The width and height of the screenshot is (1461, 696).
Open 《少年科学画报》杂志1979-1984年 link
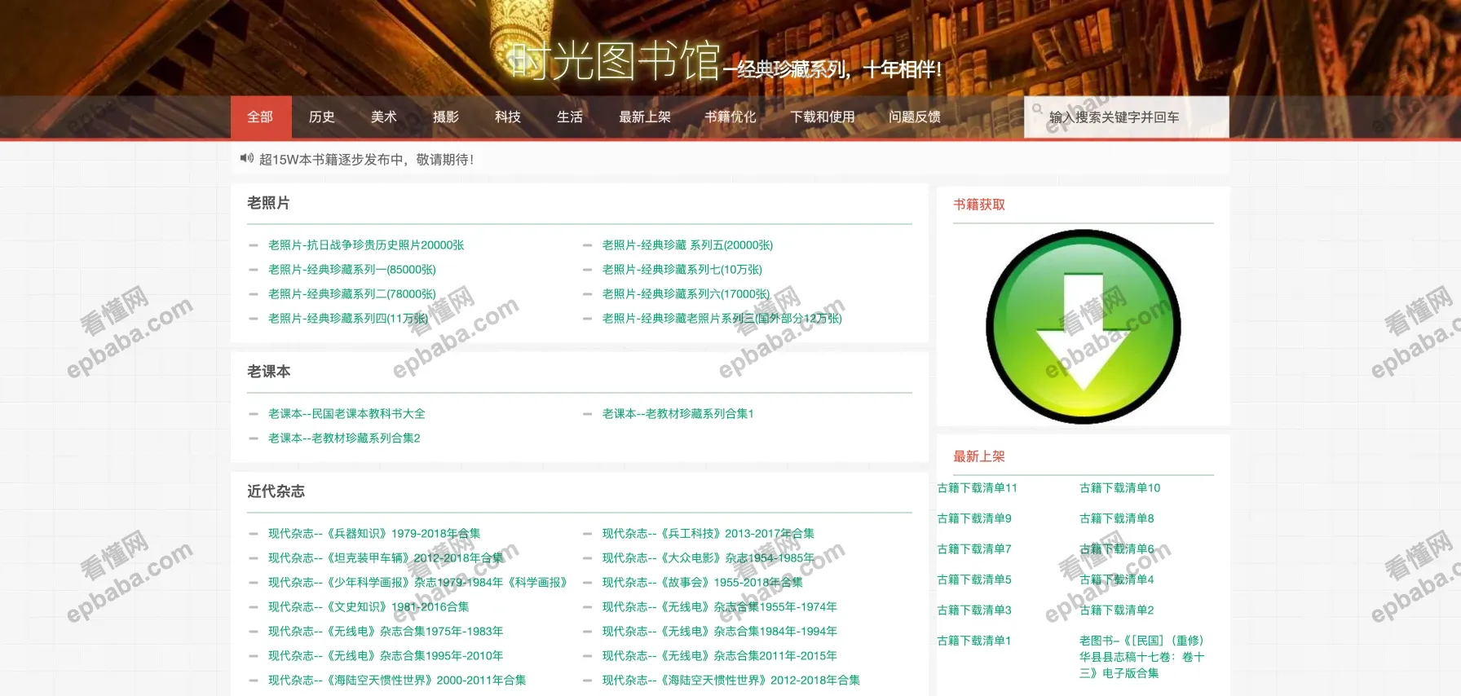pyautogui.click(x=417, y=583)
